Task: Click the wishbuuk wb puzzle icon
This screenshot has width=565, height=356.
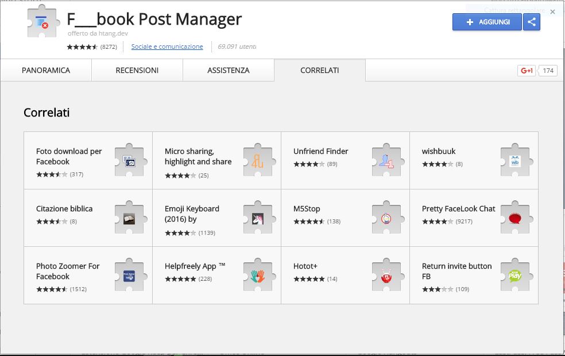Action: (516, 160)
